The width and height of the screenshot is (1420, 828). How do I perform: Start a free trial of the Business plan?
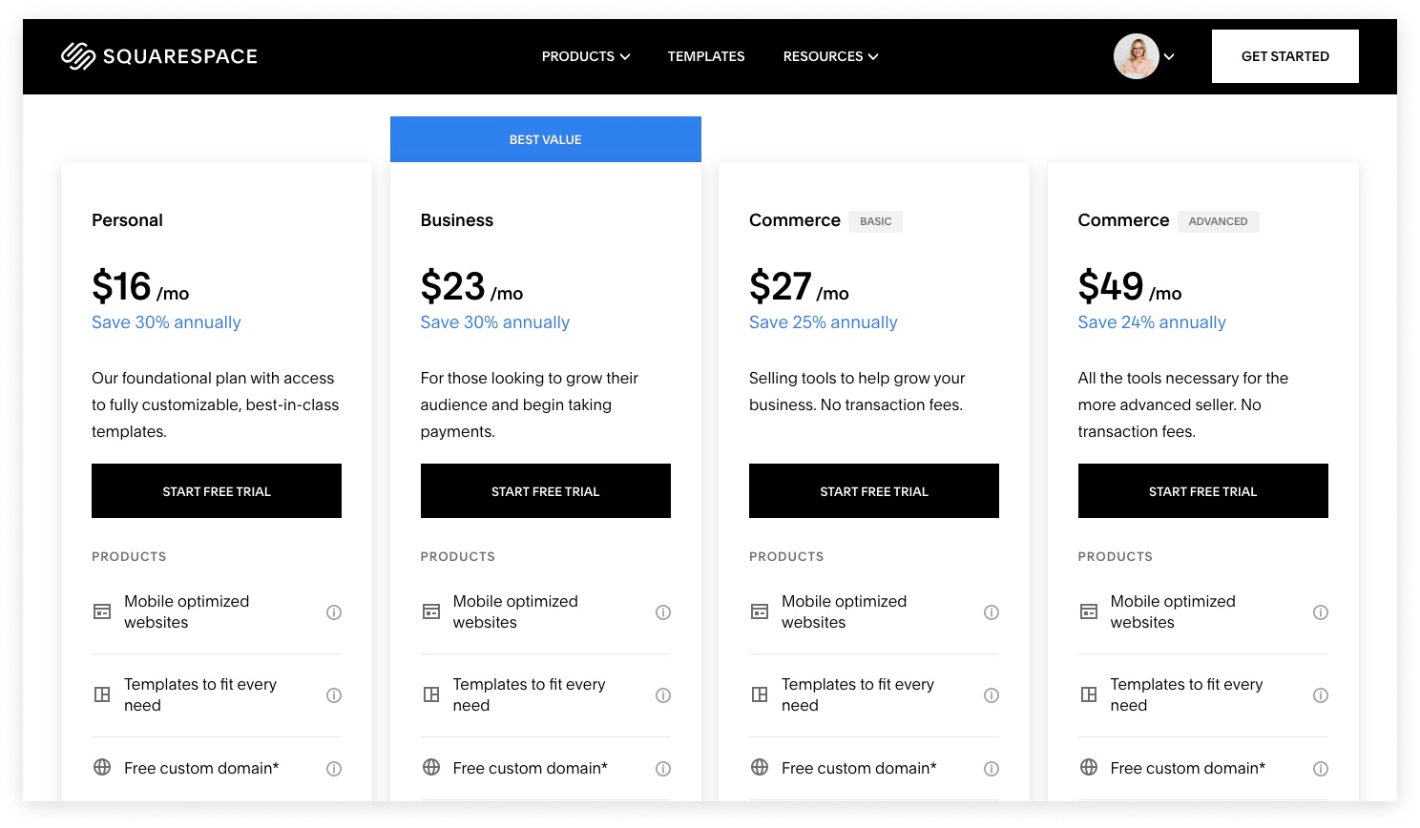(545, 490)
